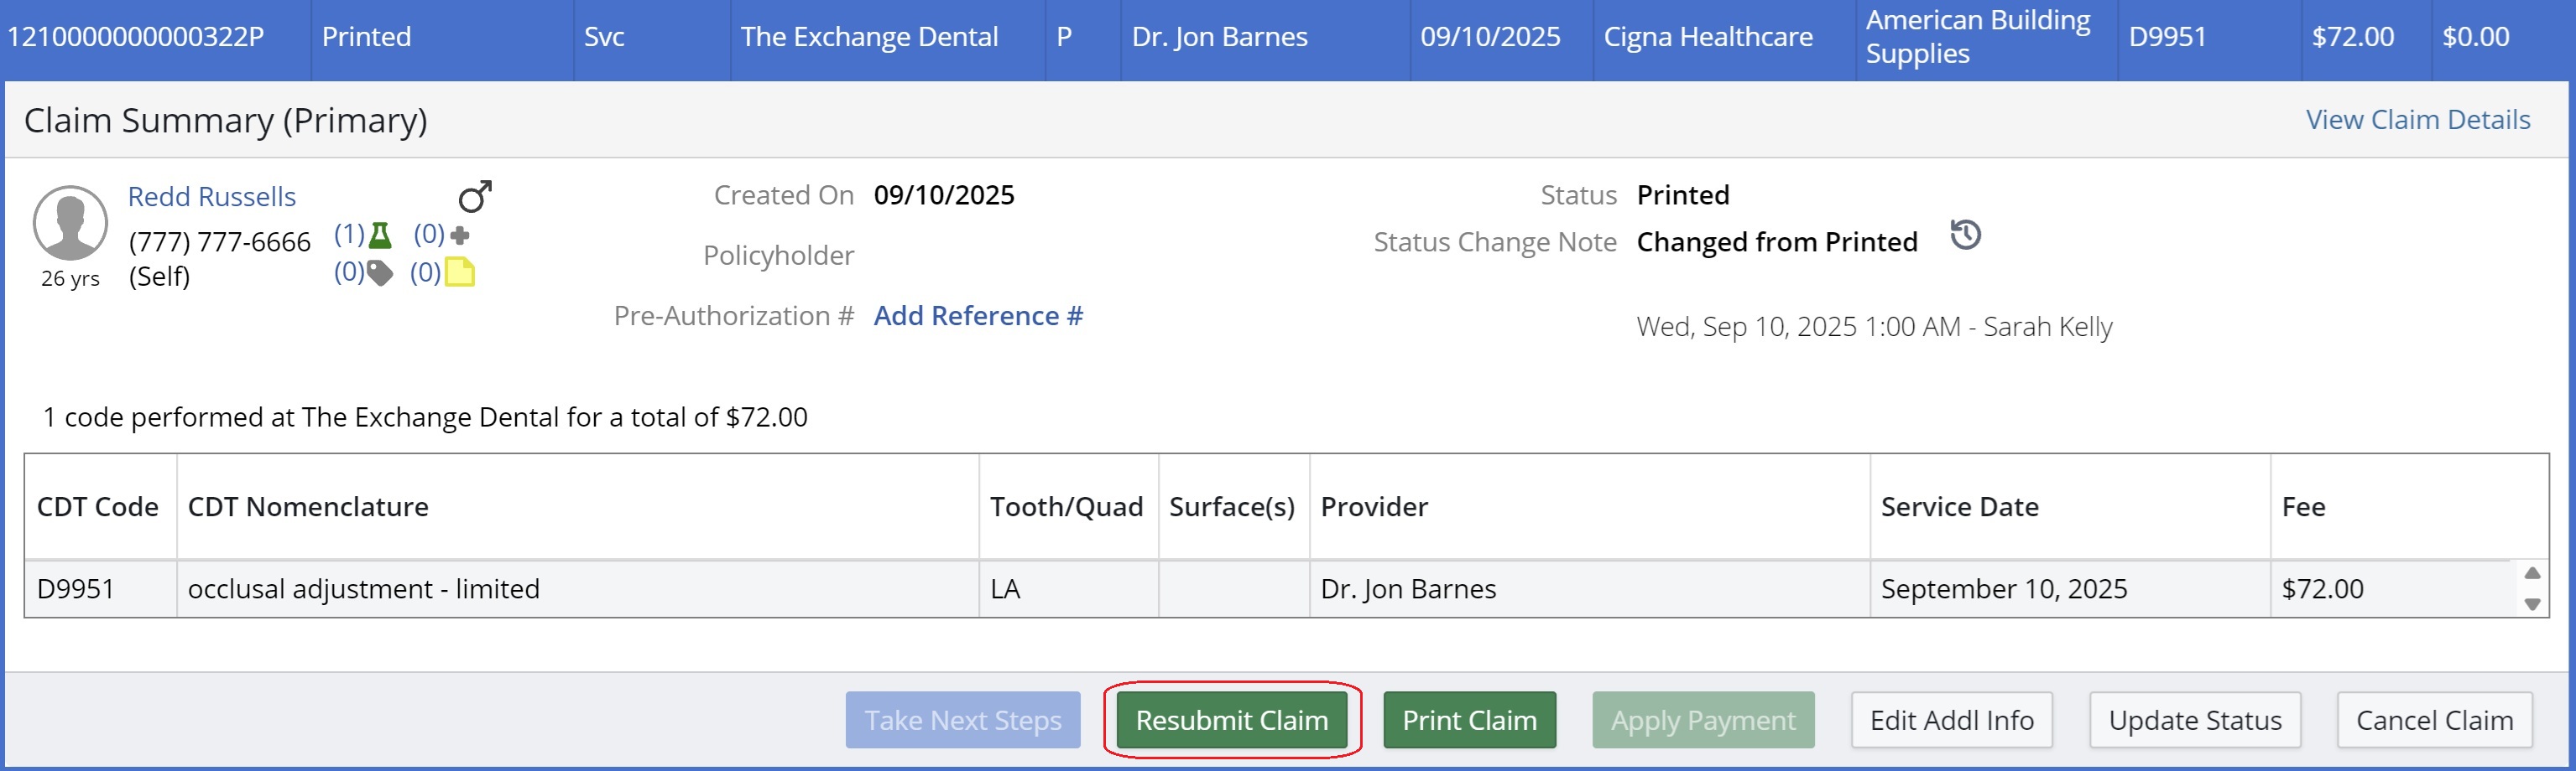This screenshot has width=2576, height=771.
Task: Click the patient avatar silhouette
Action: coord(71,222)
